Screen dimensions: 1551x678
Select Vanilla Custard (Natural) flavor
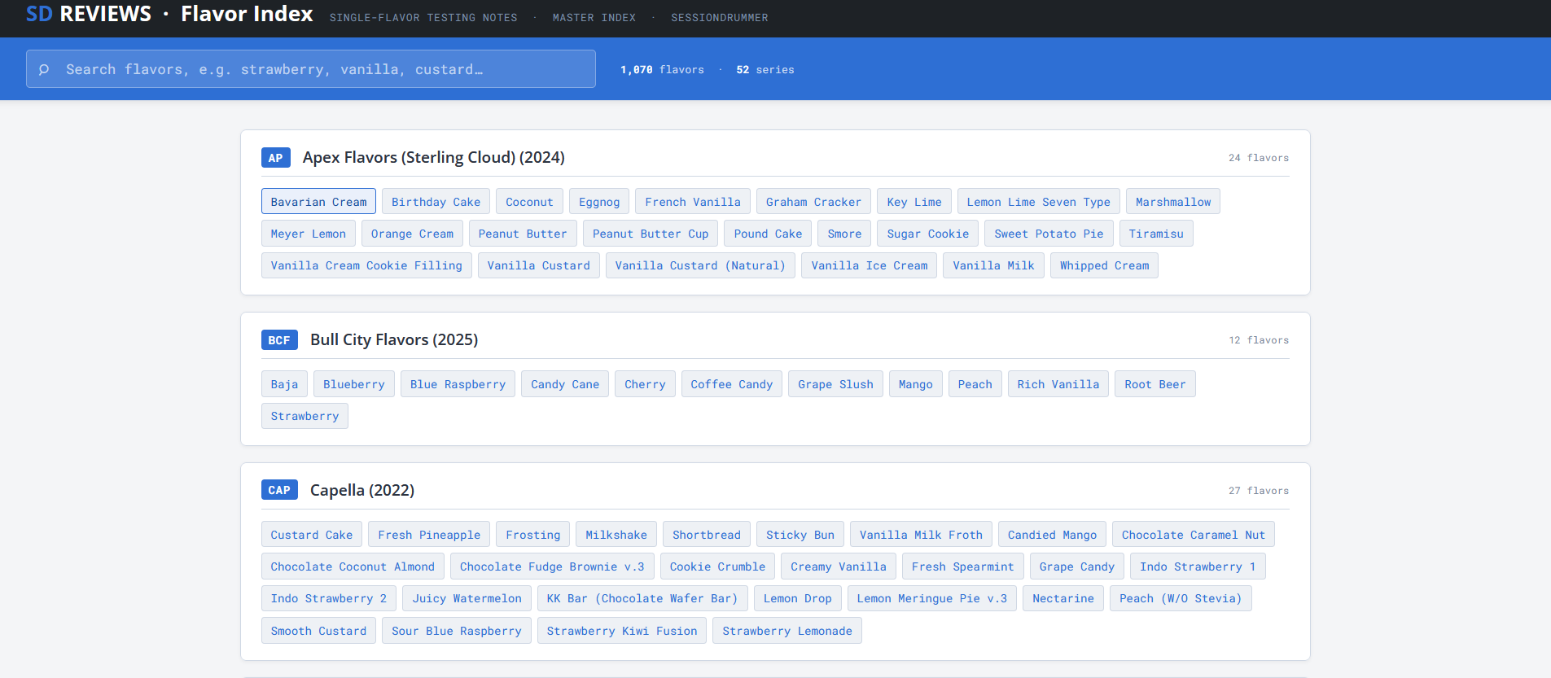[x=699, y=265]
